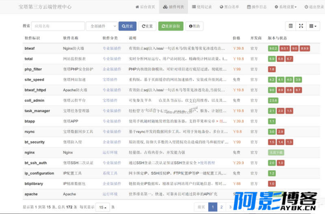Click version 1.3 badge for bt_security
Screen dimensions: 325x214
[289, 142]
